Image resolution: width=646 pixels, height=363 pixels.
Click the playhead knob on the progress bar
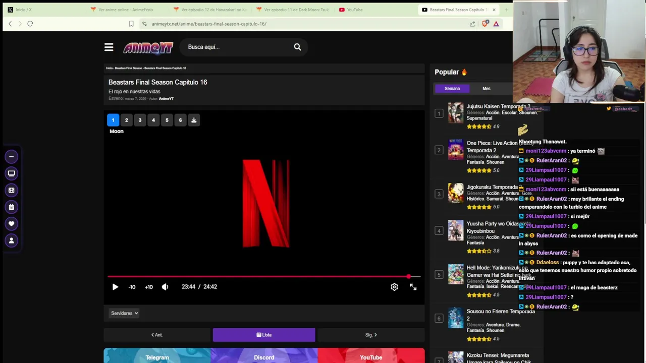[408, 276]
